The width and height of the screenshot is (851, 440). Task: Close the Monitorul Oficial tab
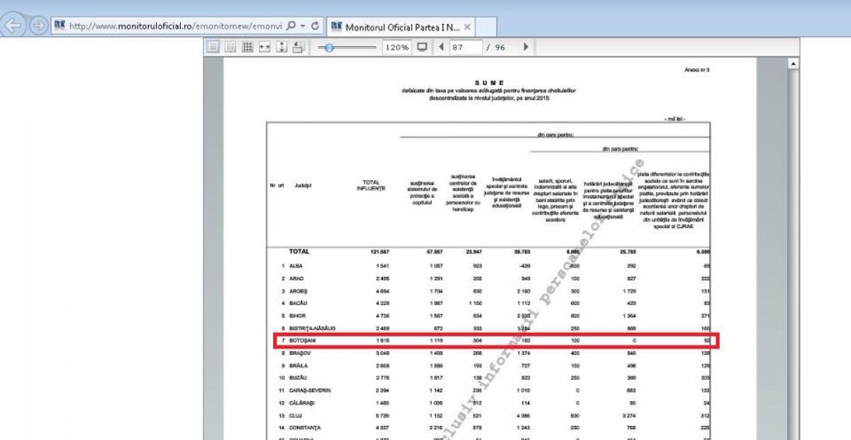click(467, 27)
